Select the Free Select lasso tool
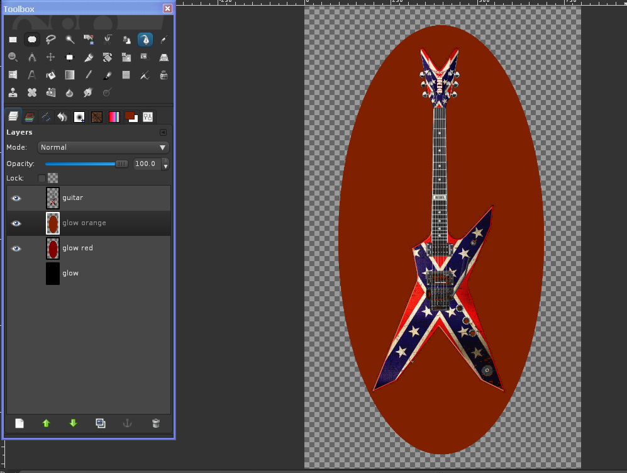This screenshot has width=627, height=473. pos(50,39)
